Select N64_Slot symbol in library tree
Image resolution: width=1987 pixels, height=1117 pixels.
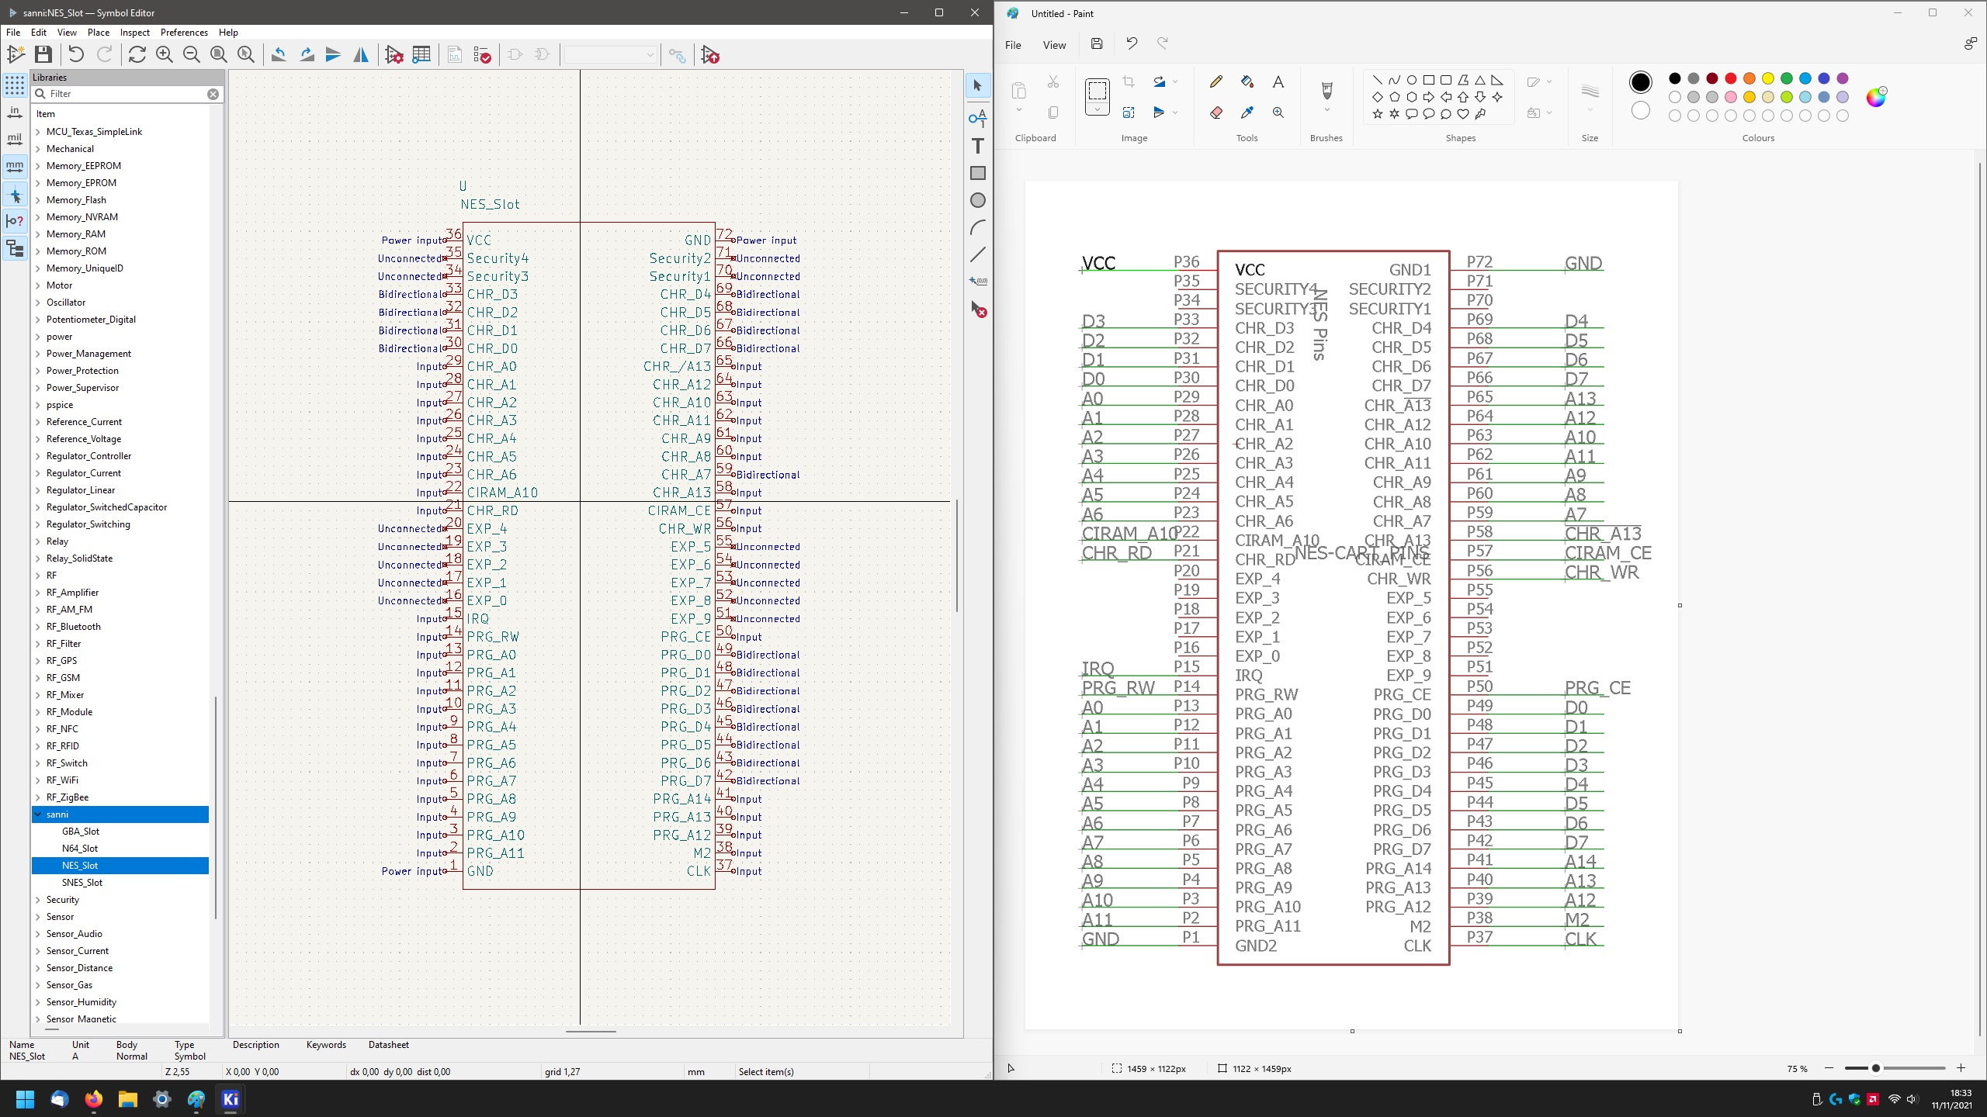click(80, 849)
